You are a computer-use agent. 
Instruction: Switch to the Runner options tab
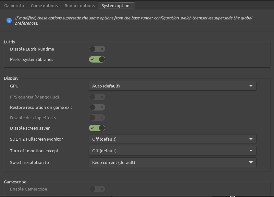click(80, 6)
